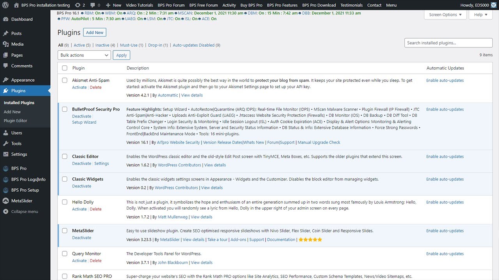This screenshot has width=499, height=280.
Task: Click the plus New icon in admin bar
Action: coord(109,5)
